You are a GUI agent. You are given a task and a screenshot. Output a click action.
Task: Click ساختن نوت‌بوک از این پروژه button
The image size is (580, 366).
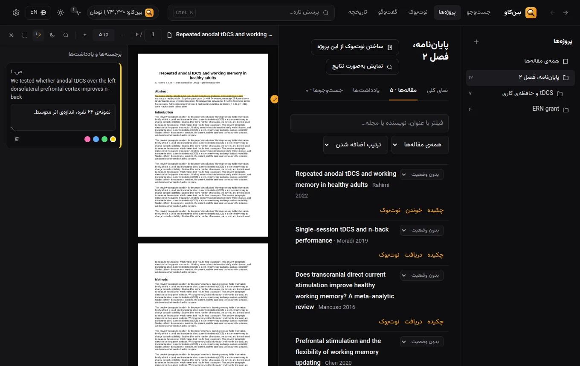[355, 47]
